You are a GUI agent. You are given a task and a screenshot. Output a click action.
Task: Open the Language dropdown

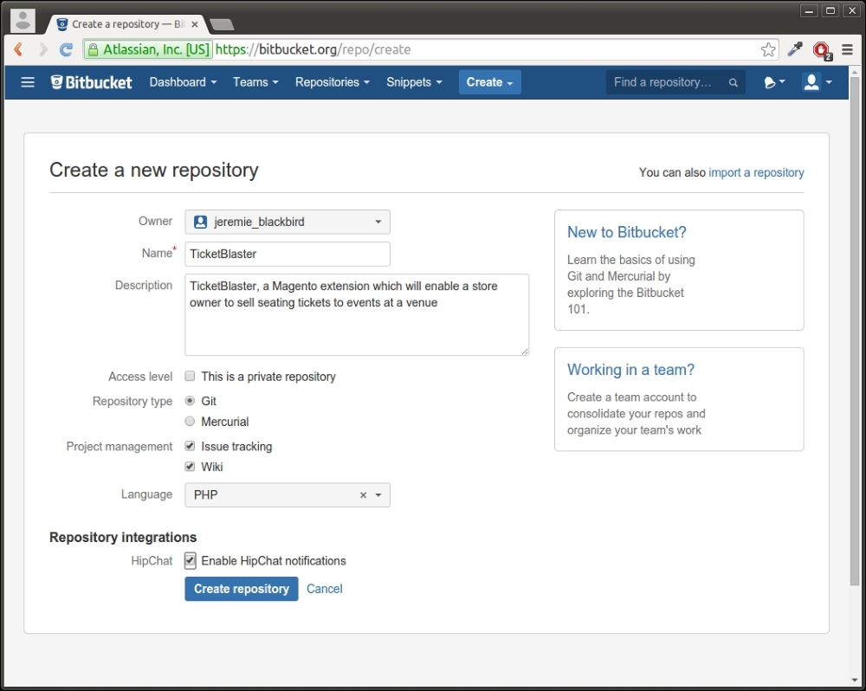(x=378, y=494)
